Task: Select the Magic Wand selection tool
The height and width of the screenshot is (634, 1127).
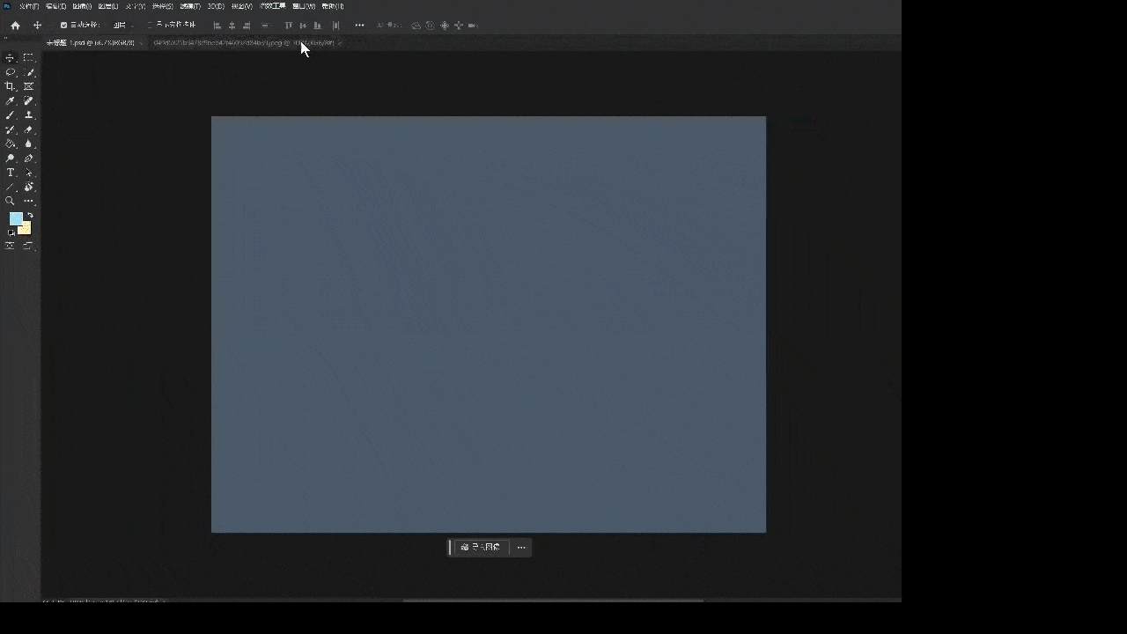Action: 28,72
